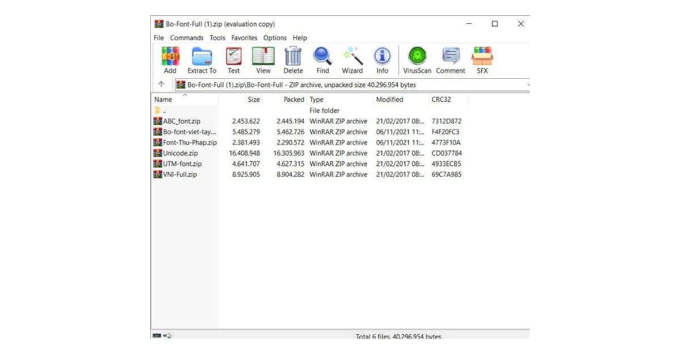680x354 pixels.
Task: Maximize the WinRAR window
Action: (495, 24)
